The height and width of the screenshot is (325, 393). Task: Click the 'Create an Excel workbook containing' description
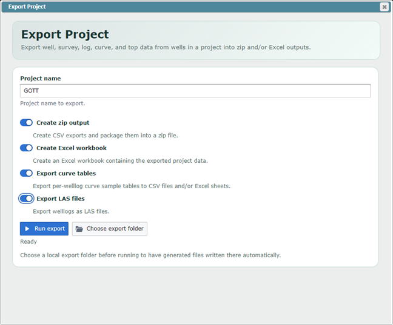point(120,160)
